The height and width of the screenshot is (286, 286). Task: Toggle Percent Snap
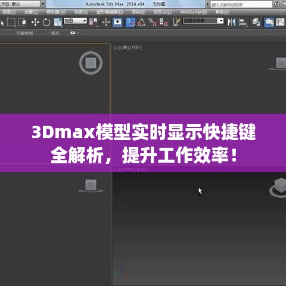point(153,22)
